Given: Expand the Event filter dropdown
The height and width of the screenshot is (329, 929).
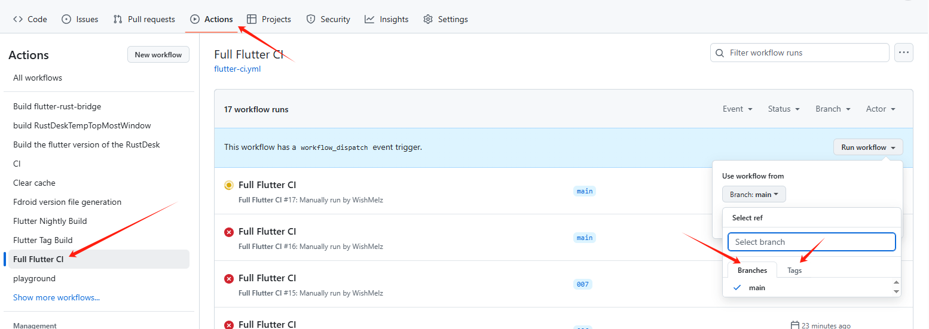Looking at the screenshot, I should click(x=738, y=109).
